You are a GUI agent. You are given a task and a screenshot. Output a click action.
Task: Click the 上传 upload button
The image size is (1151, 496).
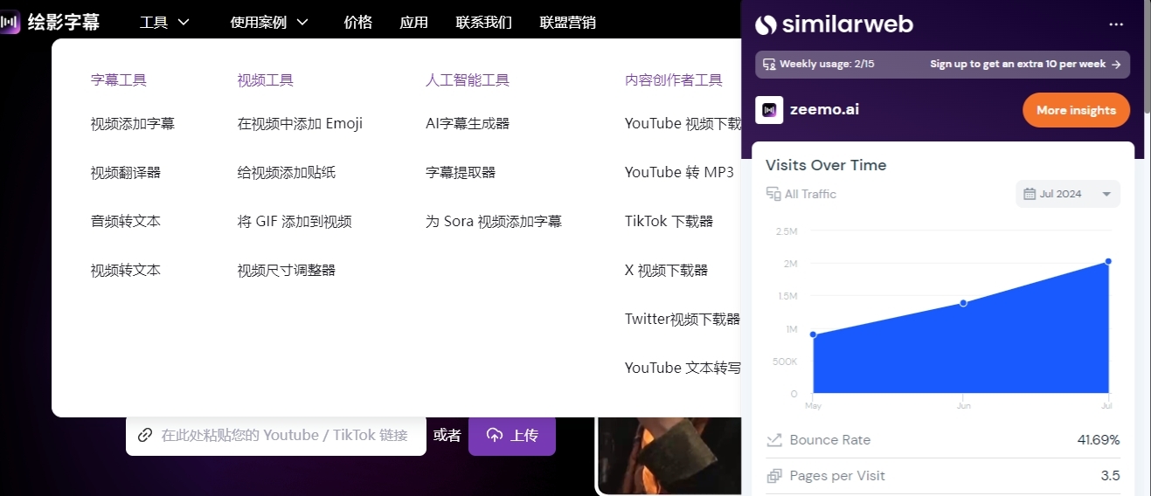(512, 435)
